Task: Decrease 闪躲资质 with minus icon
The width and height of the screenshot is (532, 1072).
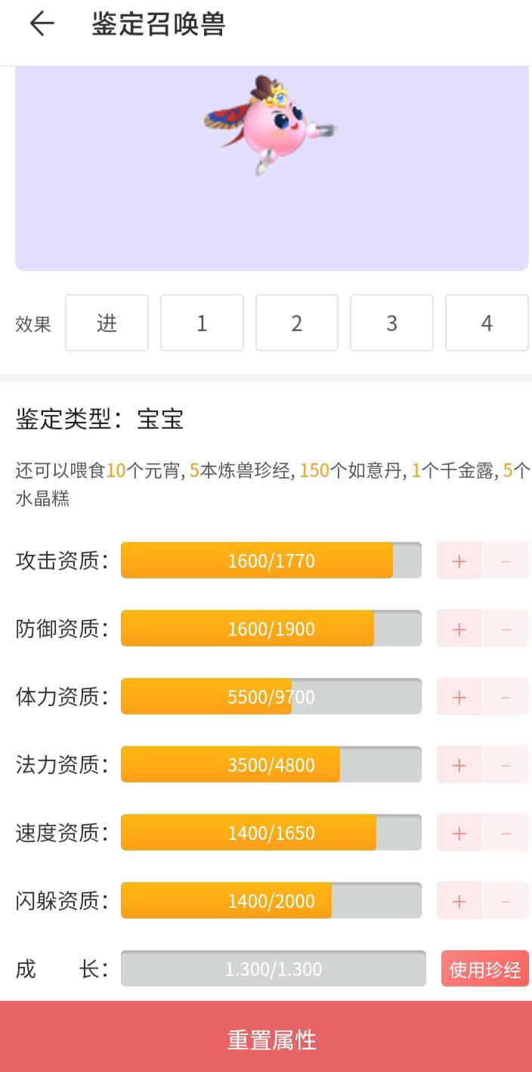Action: (x=506, y=901)
